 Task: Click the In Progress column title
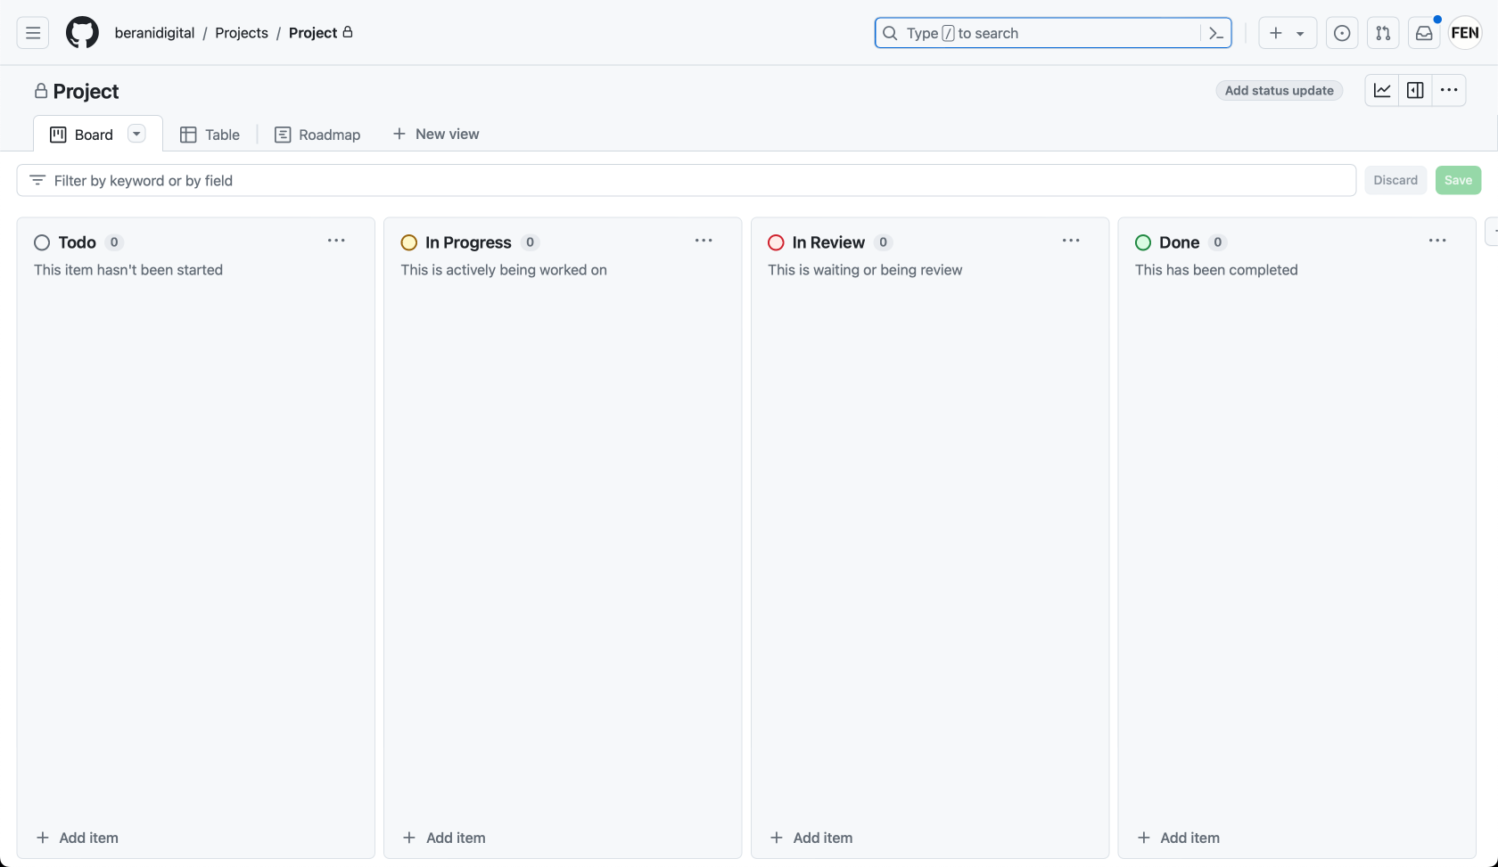click(x=468, y=242)
